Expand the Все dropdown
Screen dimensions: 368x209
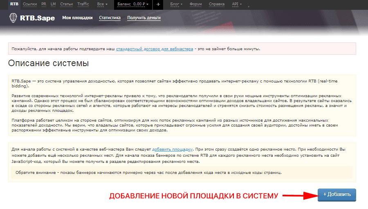[102, 4]
